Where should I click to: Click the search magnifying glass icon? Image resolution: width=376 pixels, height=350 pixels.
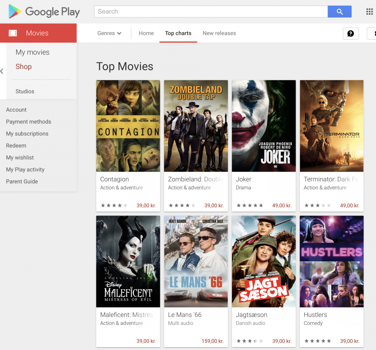click(340, 12)
